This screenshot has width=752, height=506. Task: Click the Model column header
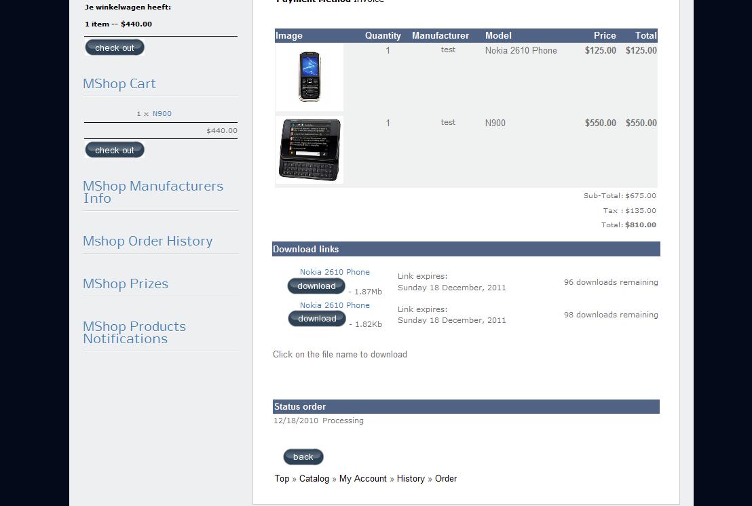(498, 35)
